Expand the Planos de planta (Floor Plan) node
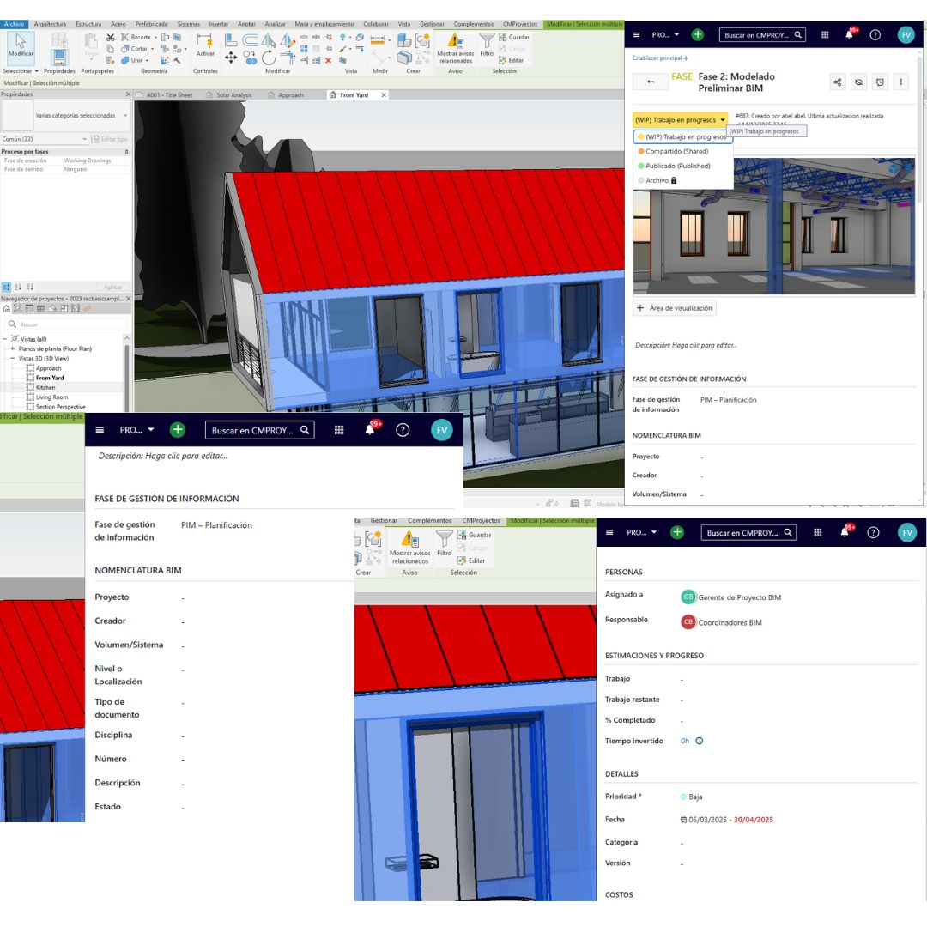This screenshot has width=927, height=927. [12, 349]
